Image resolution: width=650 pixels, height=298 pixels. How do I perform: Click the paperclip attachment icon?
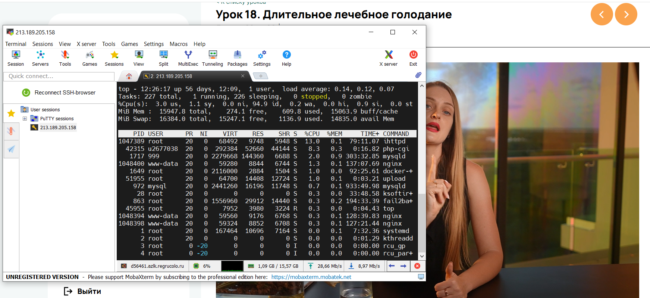point(418,75)
